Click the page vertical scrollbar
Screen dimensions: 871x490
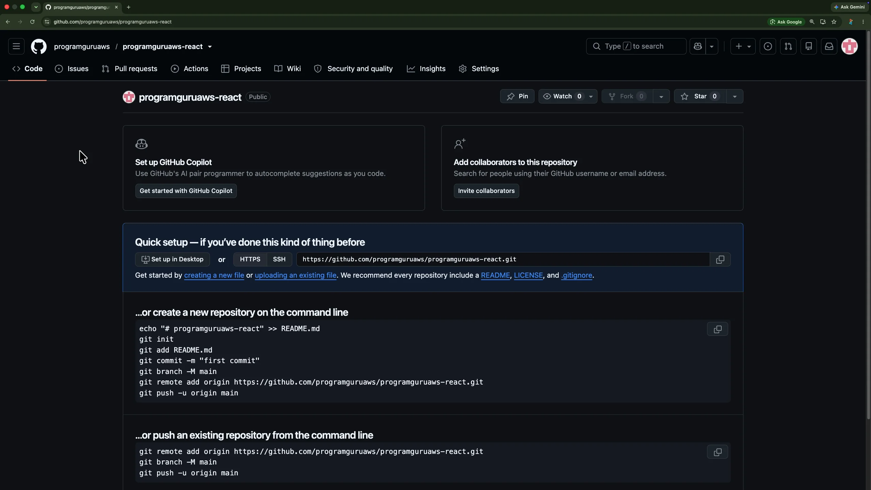(x=868, y=225)
